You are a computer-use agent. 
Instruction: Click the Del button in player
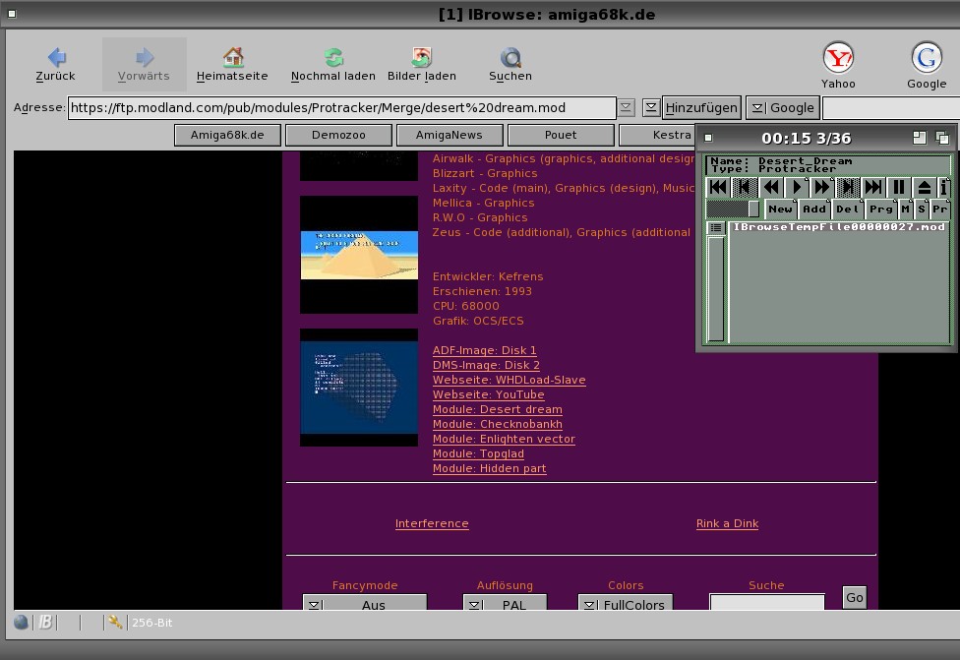click(x=847, y=209)
